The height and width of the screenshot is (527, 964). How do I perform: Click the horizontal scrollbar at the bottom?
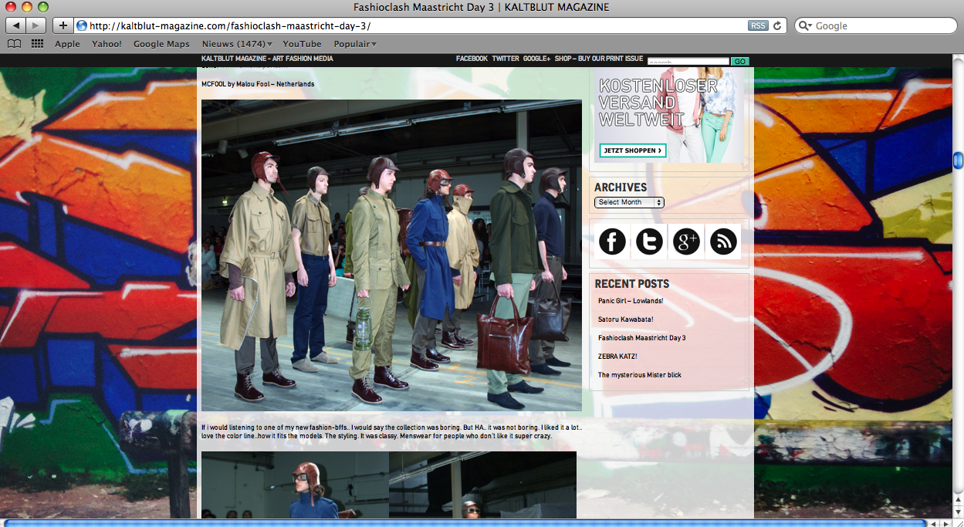[463, 523]
